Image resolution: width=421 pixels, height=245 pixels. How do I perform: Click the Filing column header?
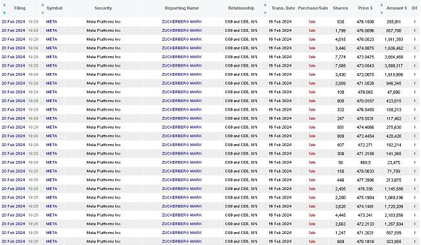[20, 8]
